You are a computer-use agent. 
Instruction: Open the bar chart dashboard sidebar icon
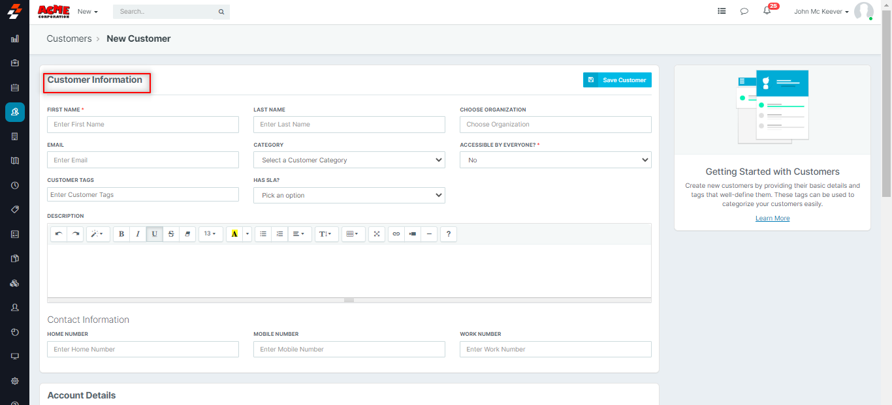15,38
